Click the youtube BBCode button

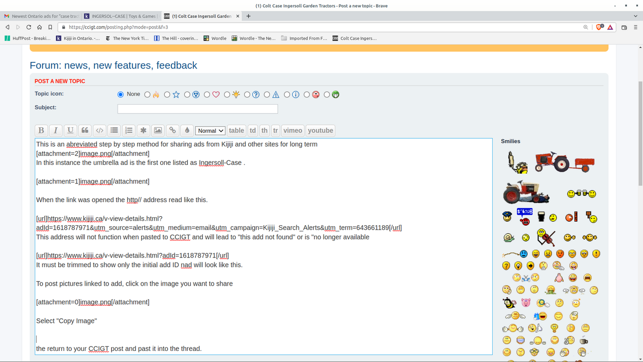320,130
